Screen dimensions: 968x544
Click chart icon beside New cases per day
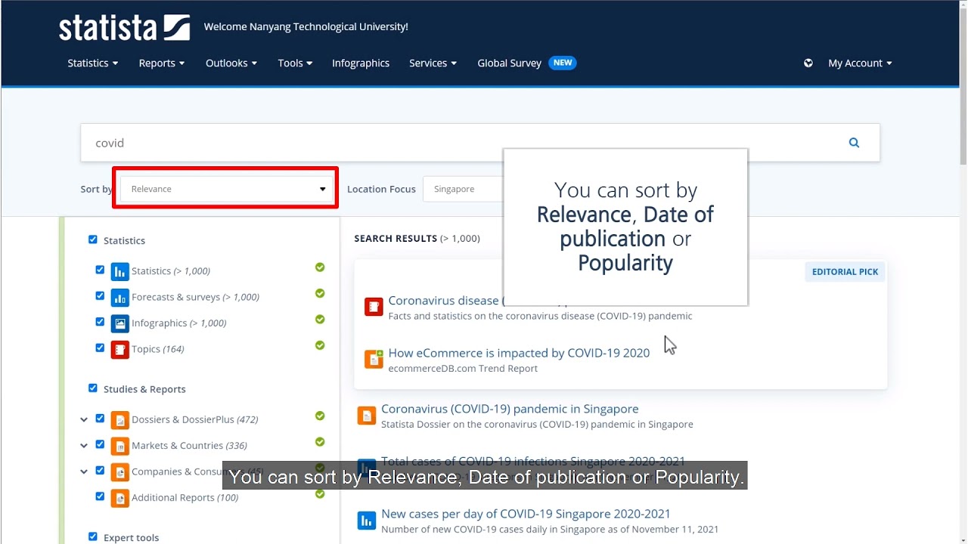tap(367, 521)
